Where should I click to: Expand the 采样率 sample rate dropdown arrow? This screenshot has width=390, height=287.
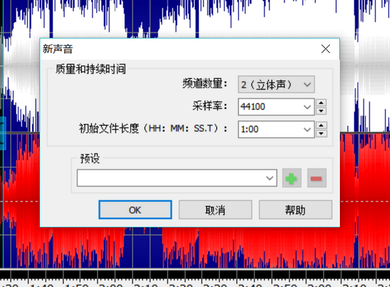tap(307, 107)
